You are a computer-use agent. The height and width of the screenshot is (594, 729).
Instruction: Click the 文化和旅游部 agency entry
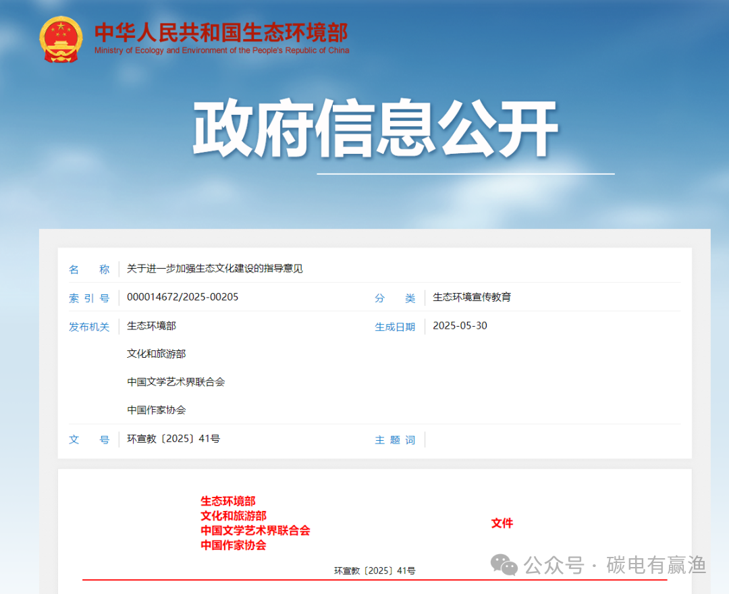(156, 354)
